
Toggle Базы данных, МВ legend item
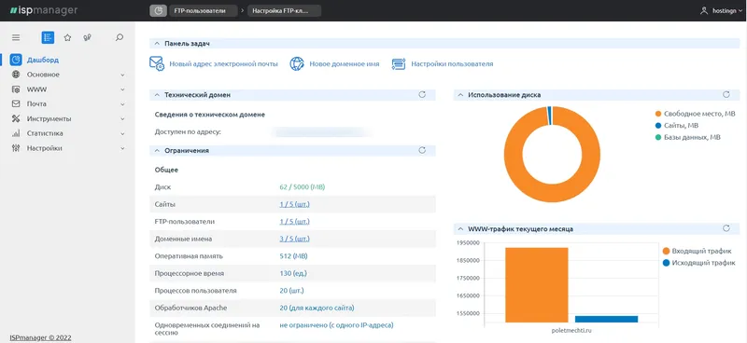(688, 137)
